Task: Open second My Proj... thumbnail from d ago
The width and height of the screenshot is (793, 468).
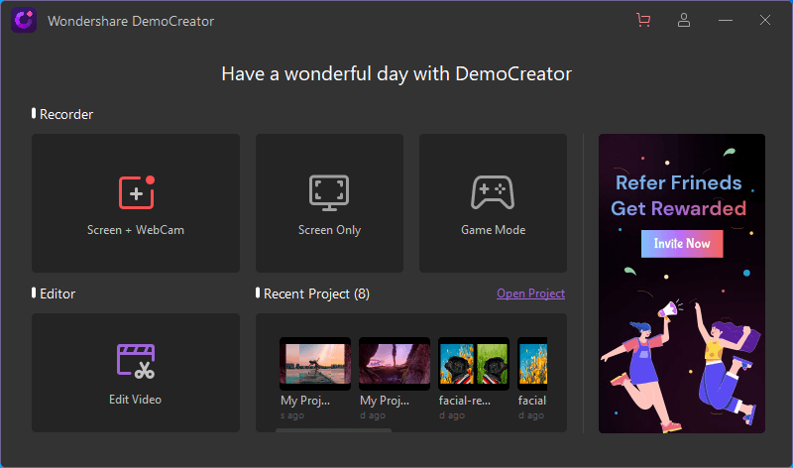Action: 395,364
